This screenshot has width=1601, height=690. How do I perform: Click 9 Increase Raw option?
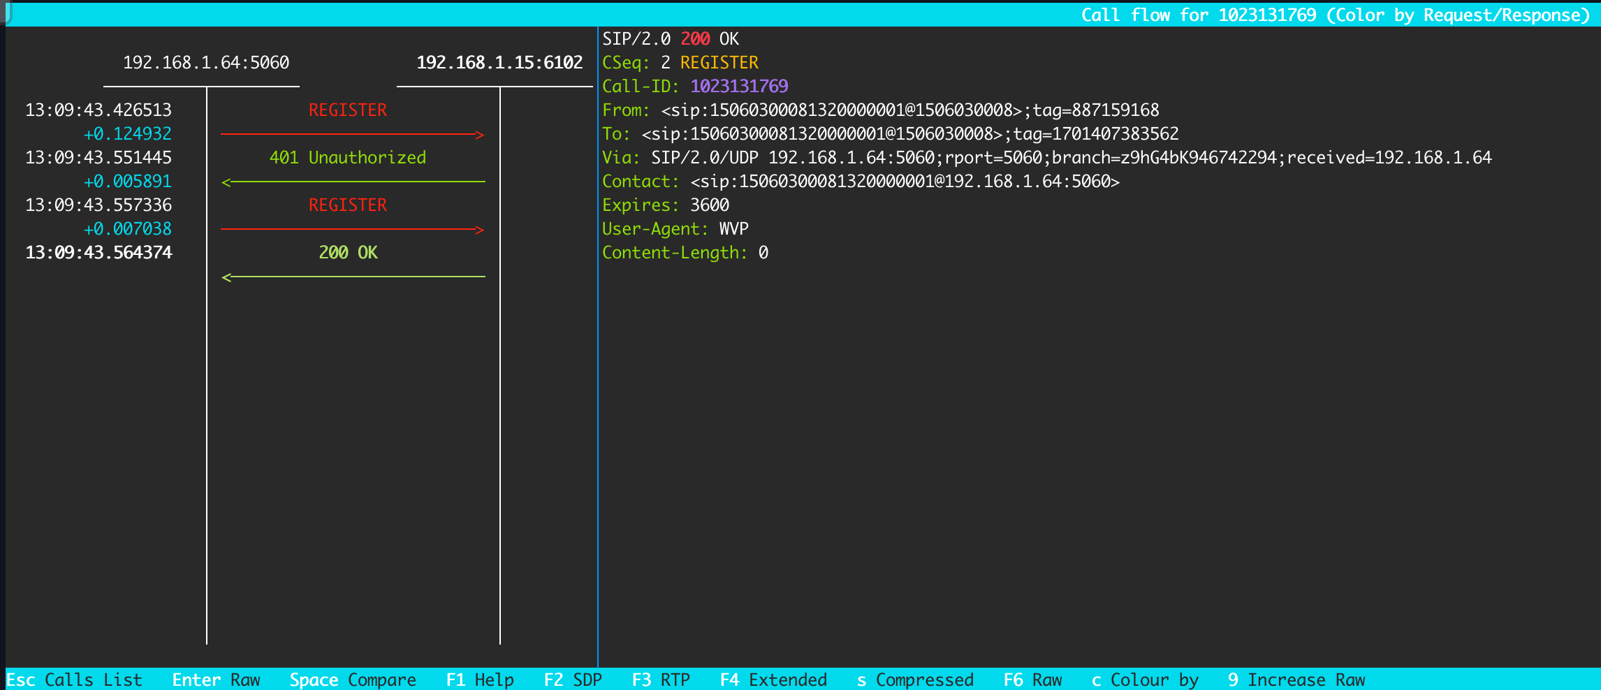coord(1296,680)
